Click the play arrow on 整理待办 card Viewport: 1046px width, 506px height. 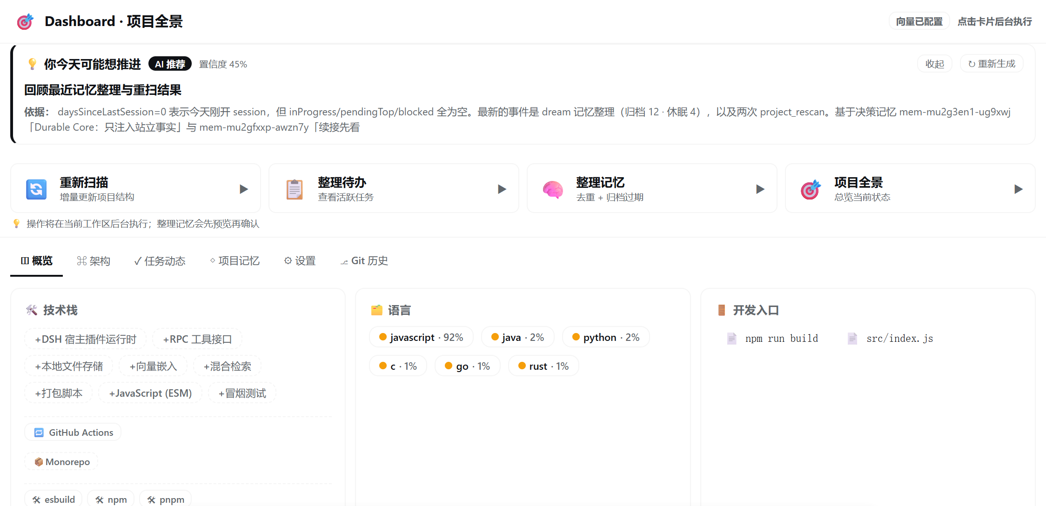502,189
